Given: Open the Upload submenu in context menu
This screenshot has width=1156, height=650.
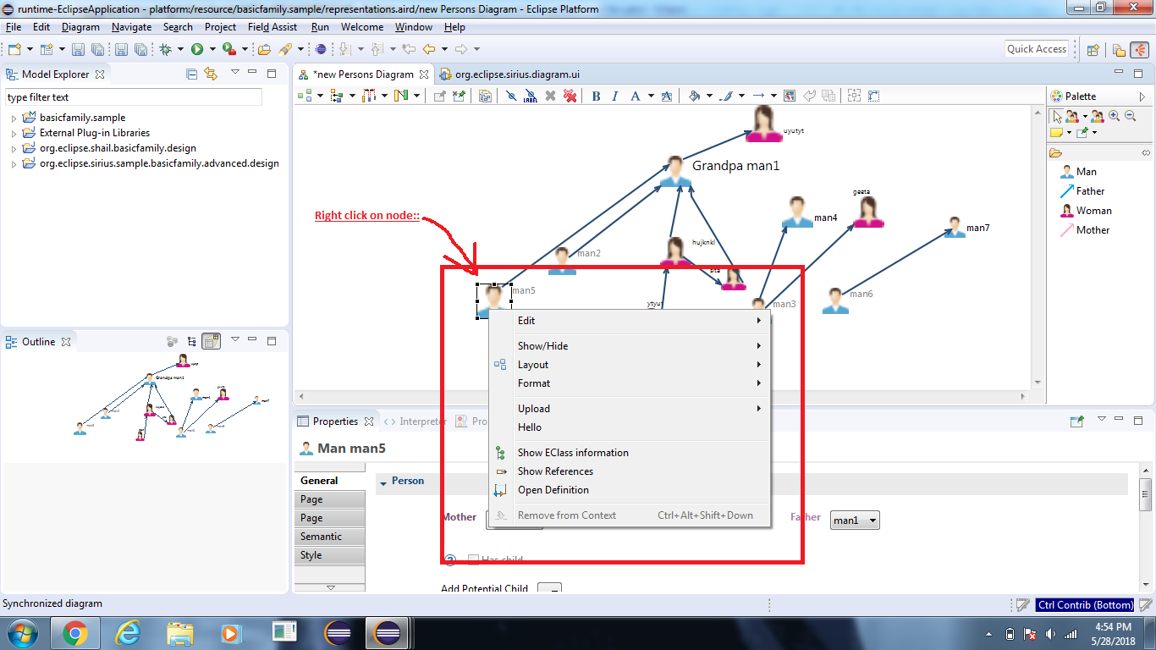Looking at the screenshot, I should pyautogui.click(x=630, y=409).
